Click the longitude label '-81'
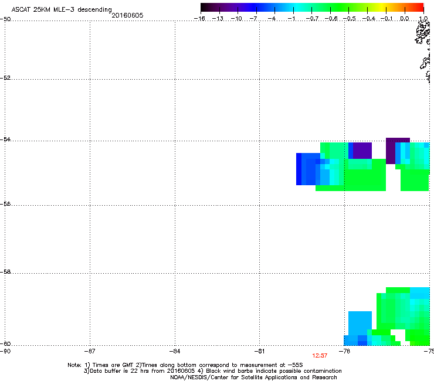 coord(259,351)
